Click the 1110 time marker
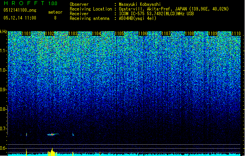245x156 pixels. click(236, 34)
